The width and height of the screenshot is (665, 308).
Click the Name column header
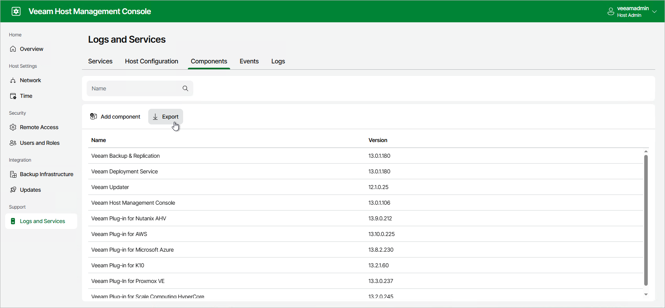coord(99,140)
